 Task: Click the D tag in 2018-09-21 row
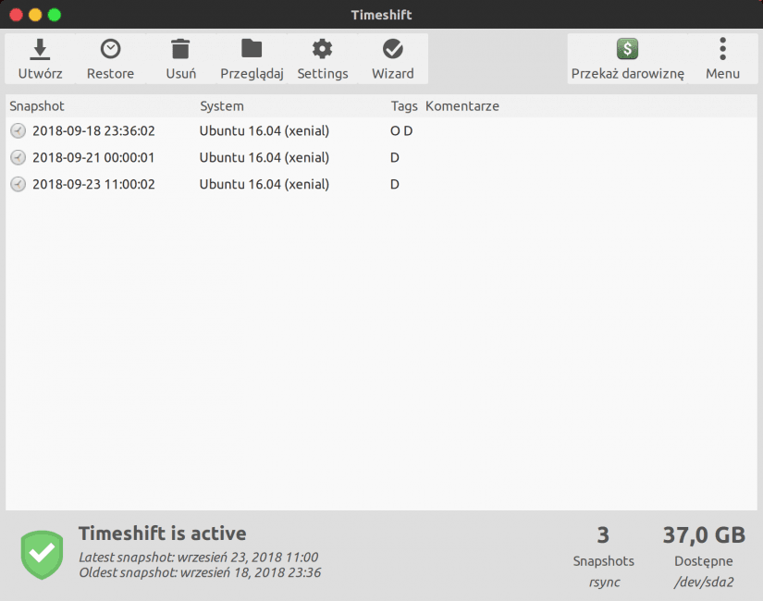395,158
